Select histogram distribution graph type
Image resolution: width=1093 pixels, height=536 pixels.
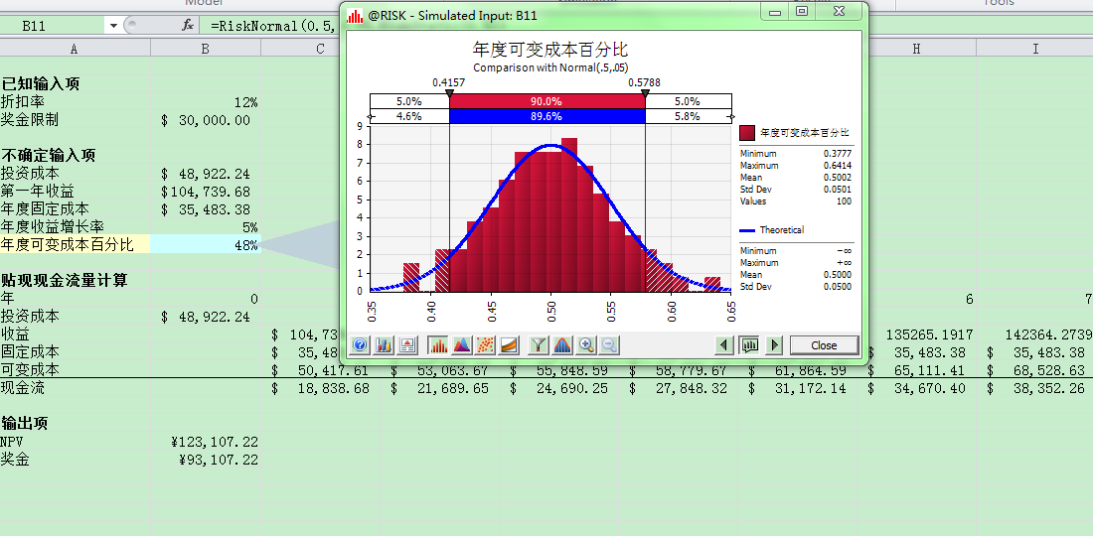click(438, 344)
